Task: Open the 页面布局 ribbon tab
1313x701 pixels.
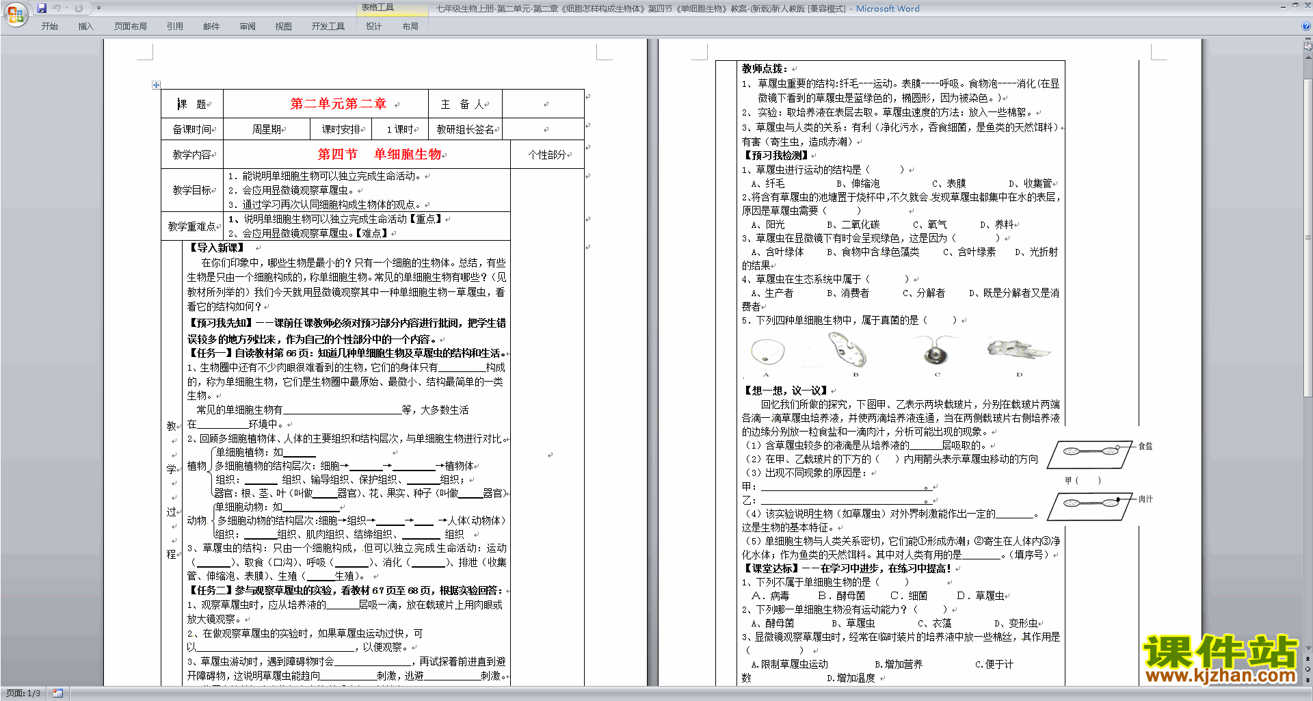Action: (x=130, y=27)
